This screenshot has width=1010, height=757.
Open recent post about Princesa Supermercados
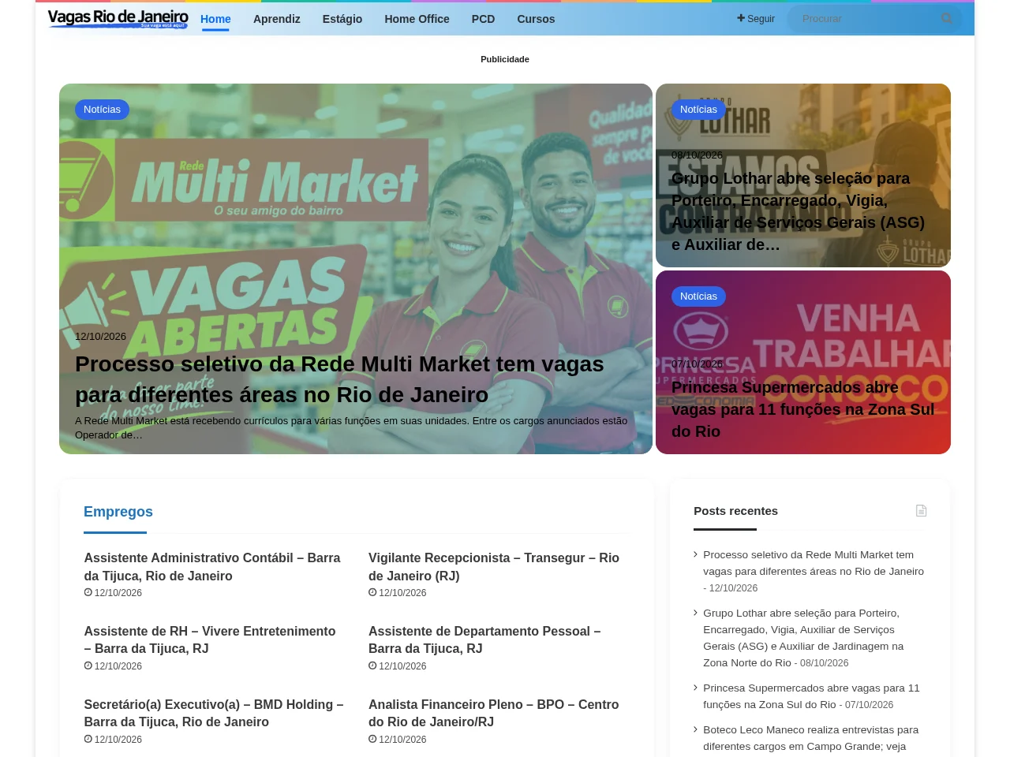point(811,696)
